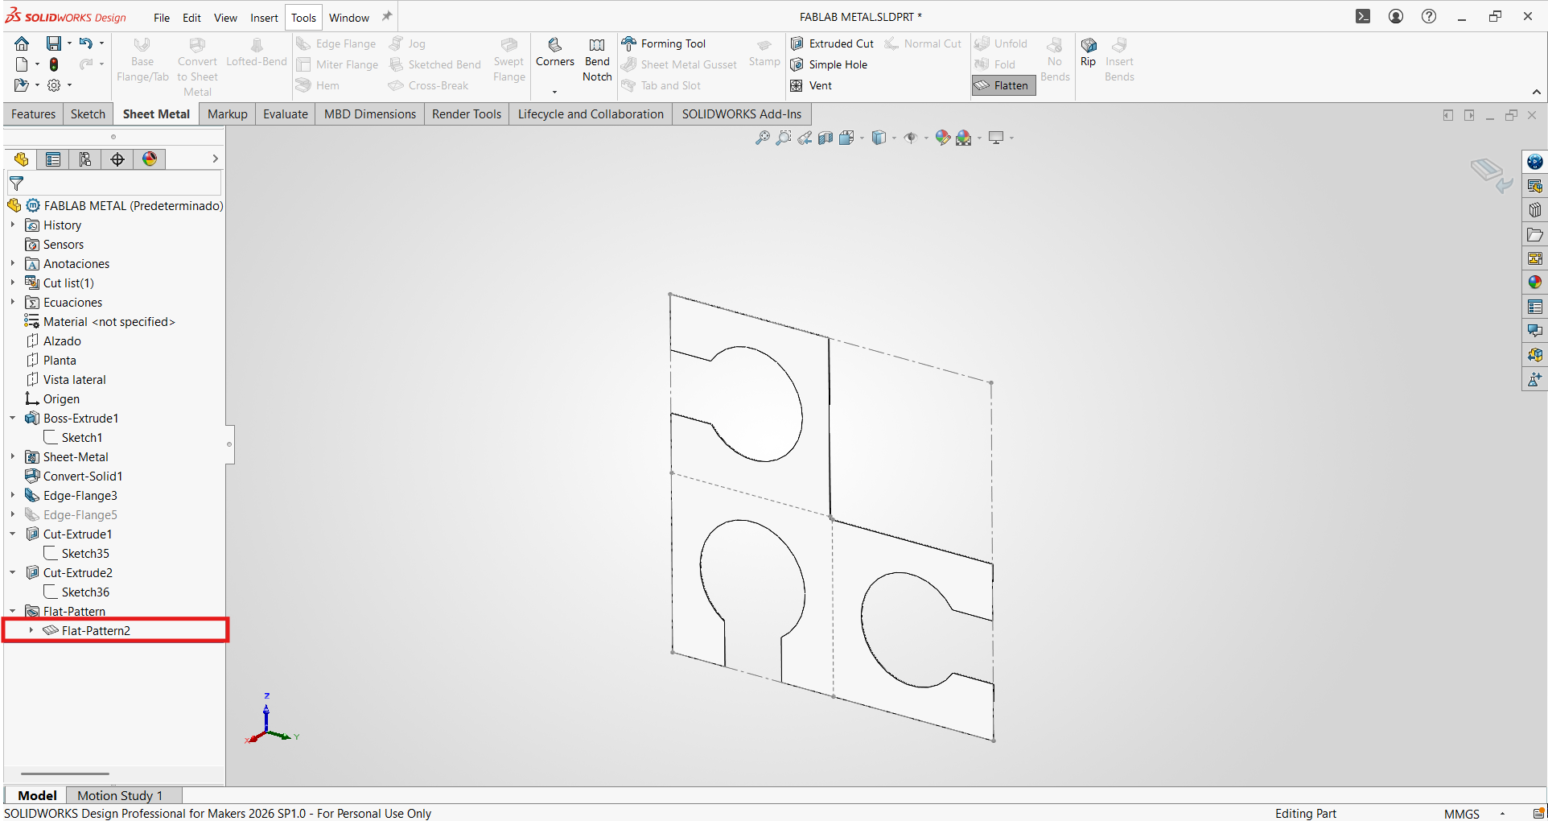This screenshot has width=1548, height=821.
Task: Choose the Bend Notch tool
Action: coord(597,60)
